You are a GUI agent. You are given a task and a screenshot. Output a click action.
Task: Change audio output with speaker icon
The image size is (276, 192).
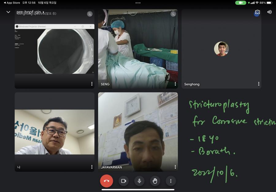coord(269,12)
